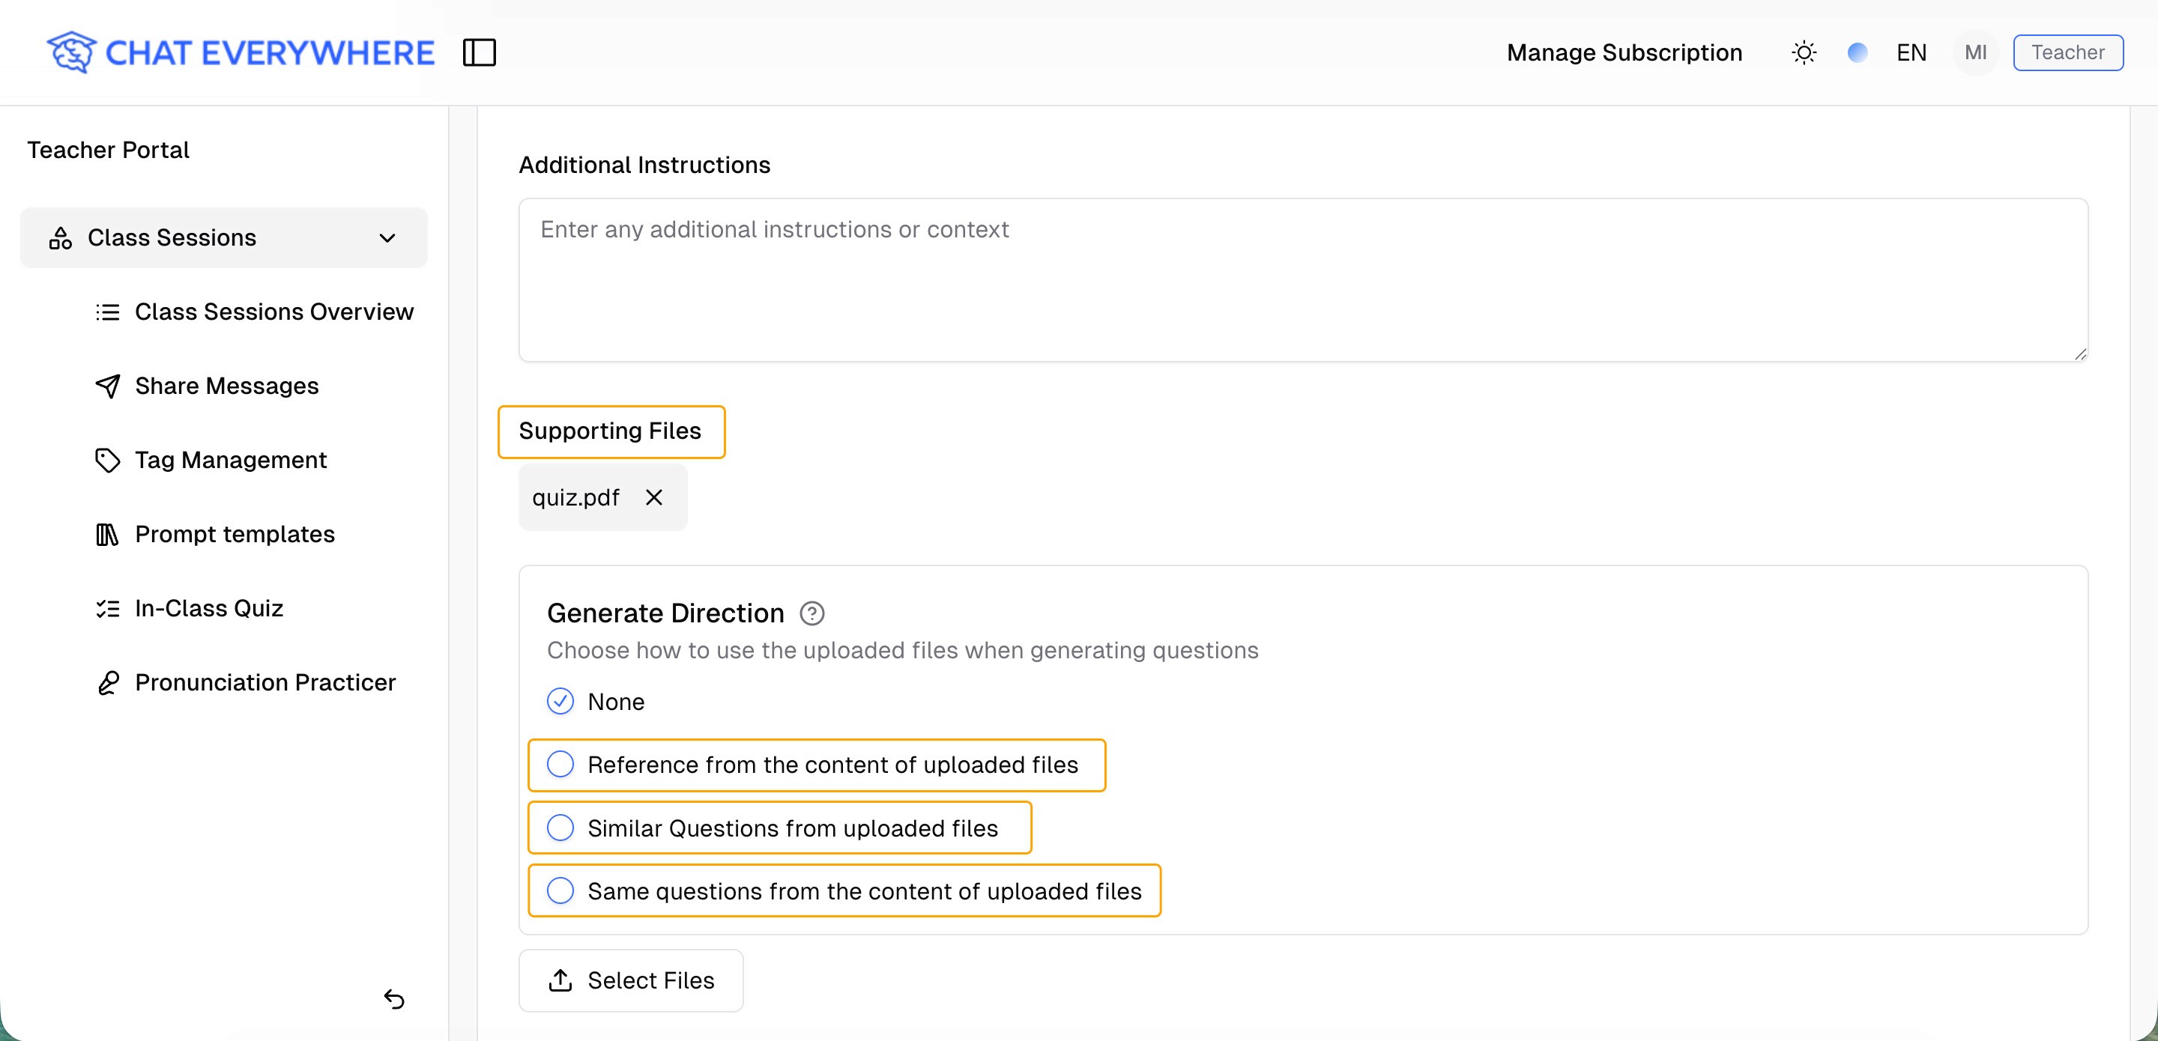Open the MI user avatar

pos(1974,52)
